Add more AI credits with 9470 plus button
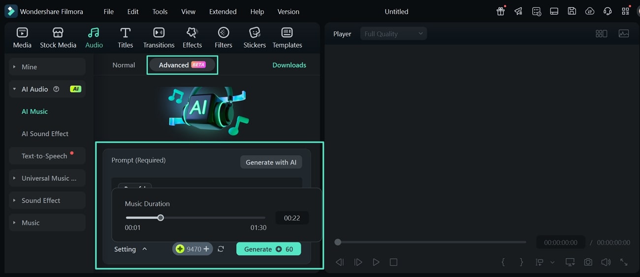 coord(192,249)
